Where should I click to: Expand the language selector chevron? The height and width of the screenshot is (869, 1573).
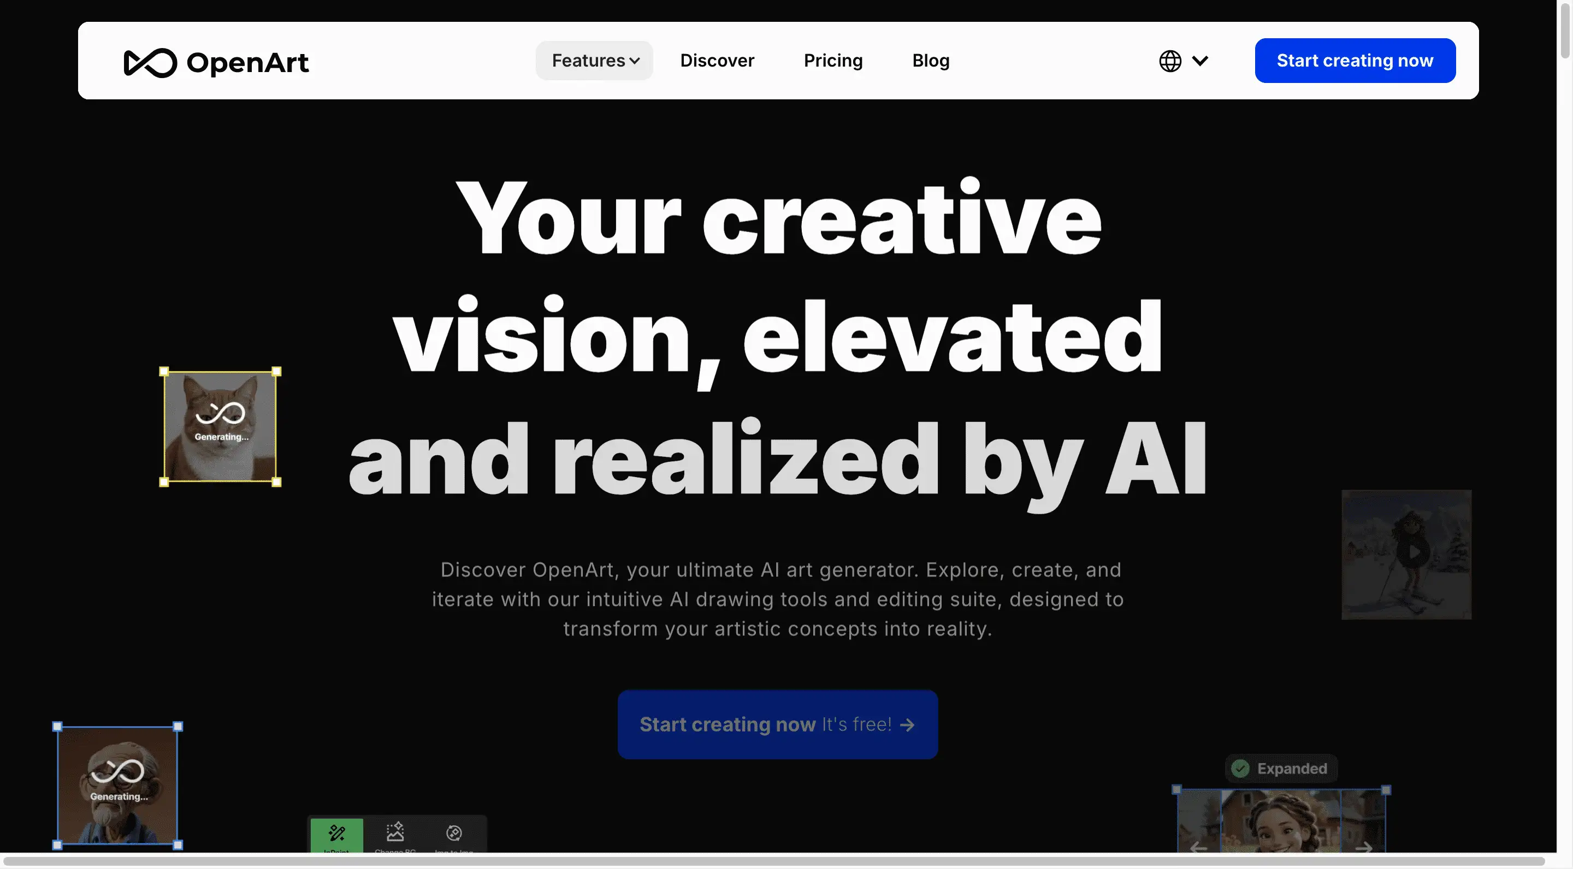pyautogui.click(x=1201, y=61)
